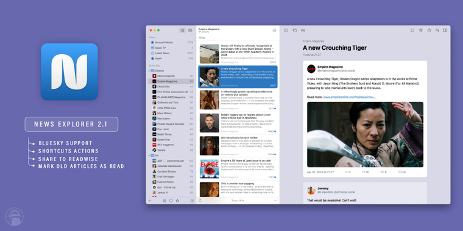Open the Little White Lies feed
463x231 pixels.
point(172,108)
